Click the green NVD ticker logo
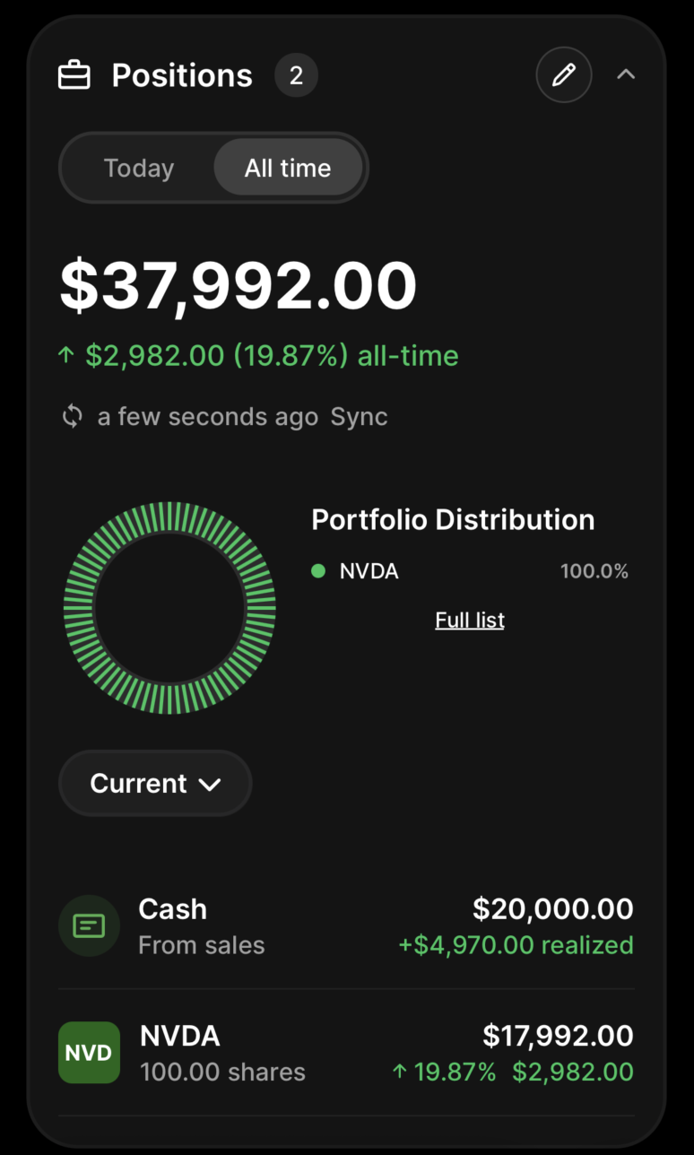 click(89, 1052)
